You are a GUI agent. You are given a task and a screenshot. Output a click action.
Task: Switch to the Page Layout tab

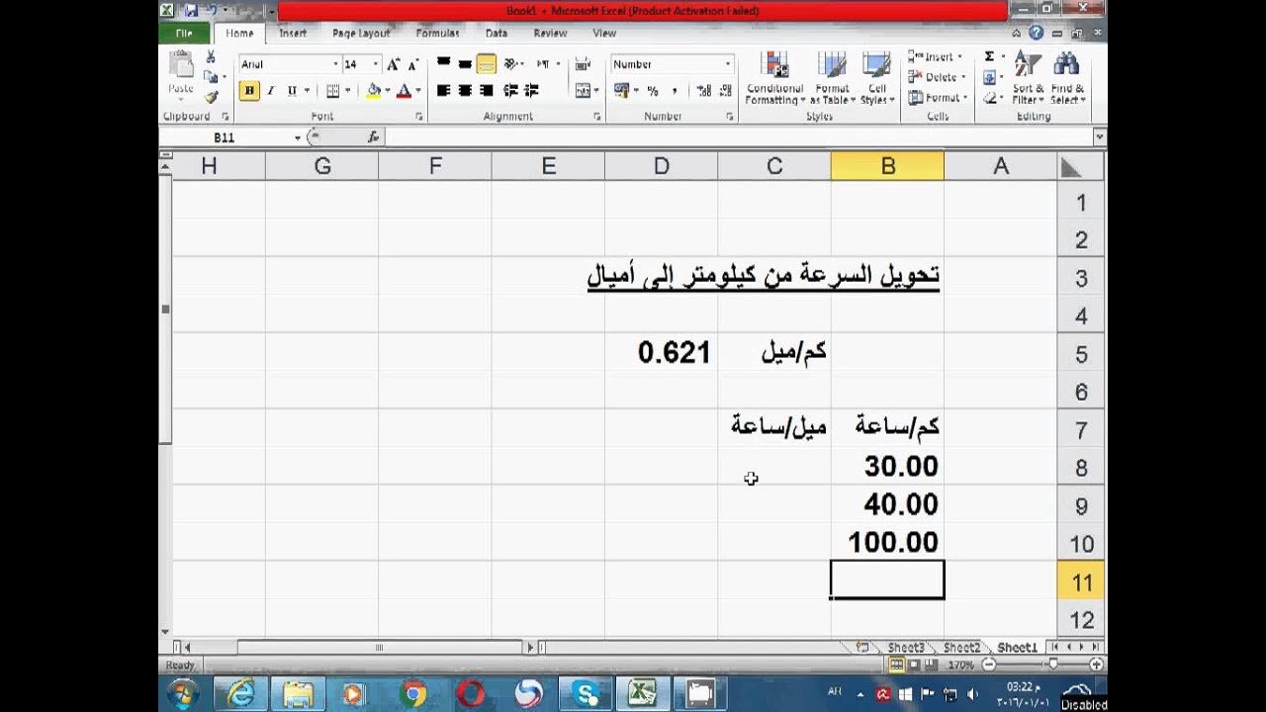coord(361,33)
